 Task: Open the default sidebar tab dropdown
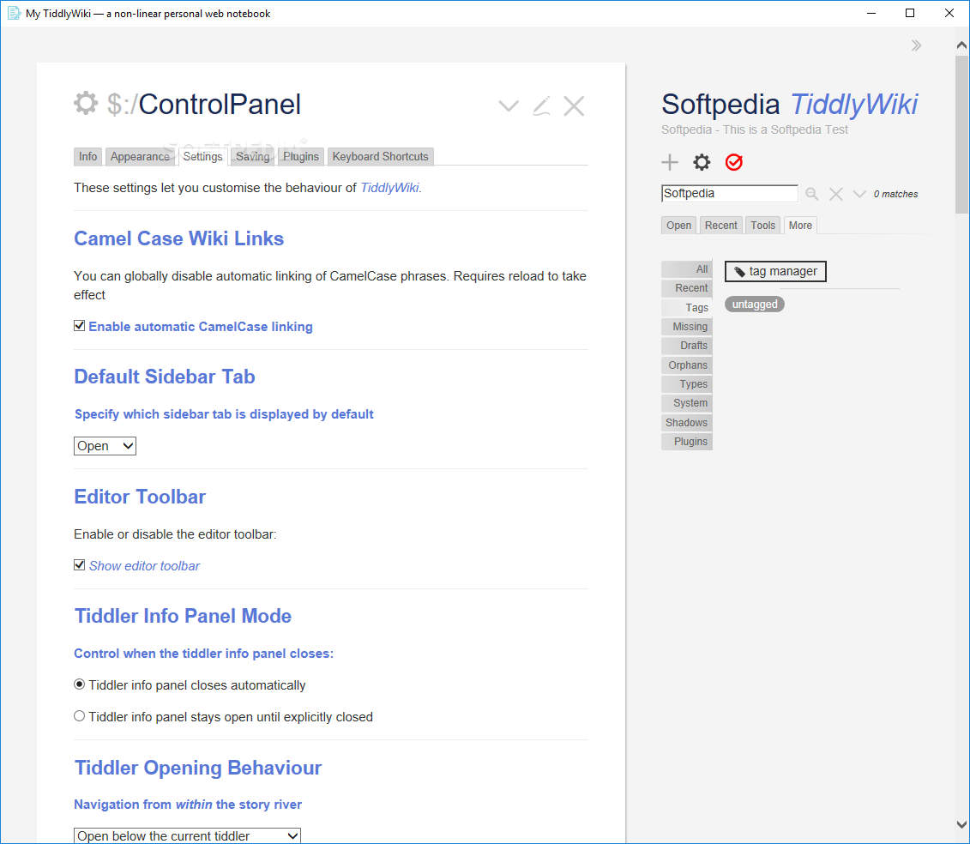(x=105, y=446)
